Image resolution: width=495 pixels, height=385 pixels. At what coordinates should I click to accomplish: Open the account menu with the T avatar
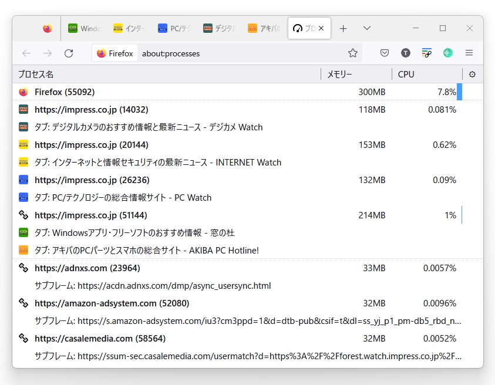[405, 53]
